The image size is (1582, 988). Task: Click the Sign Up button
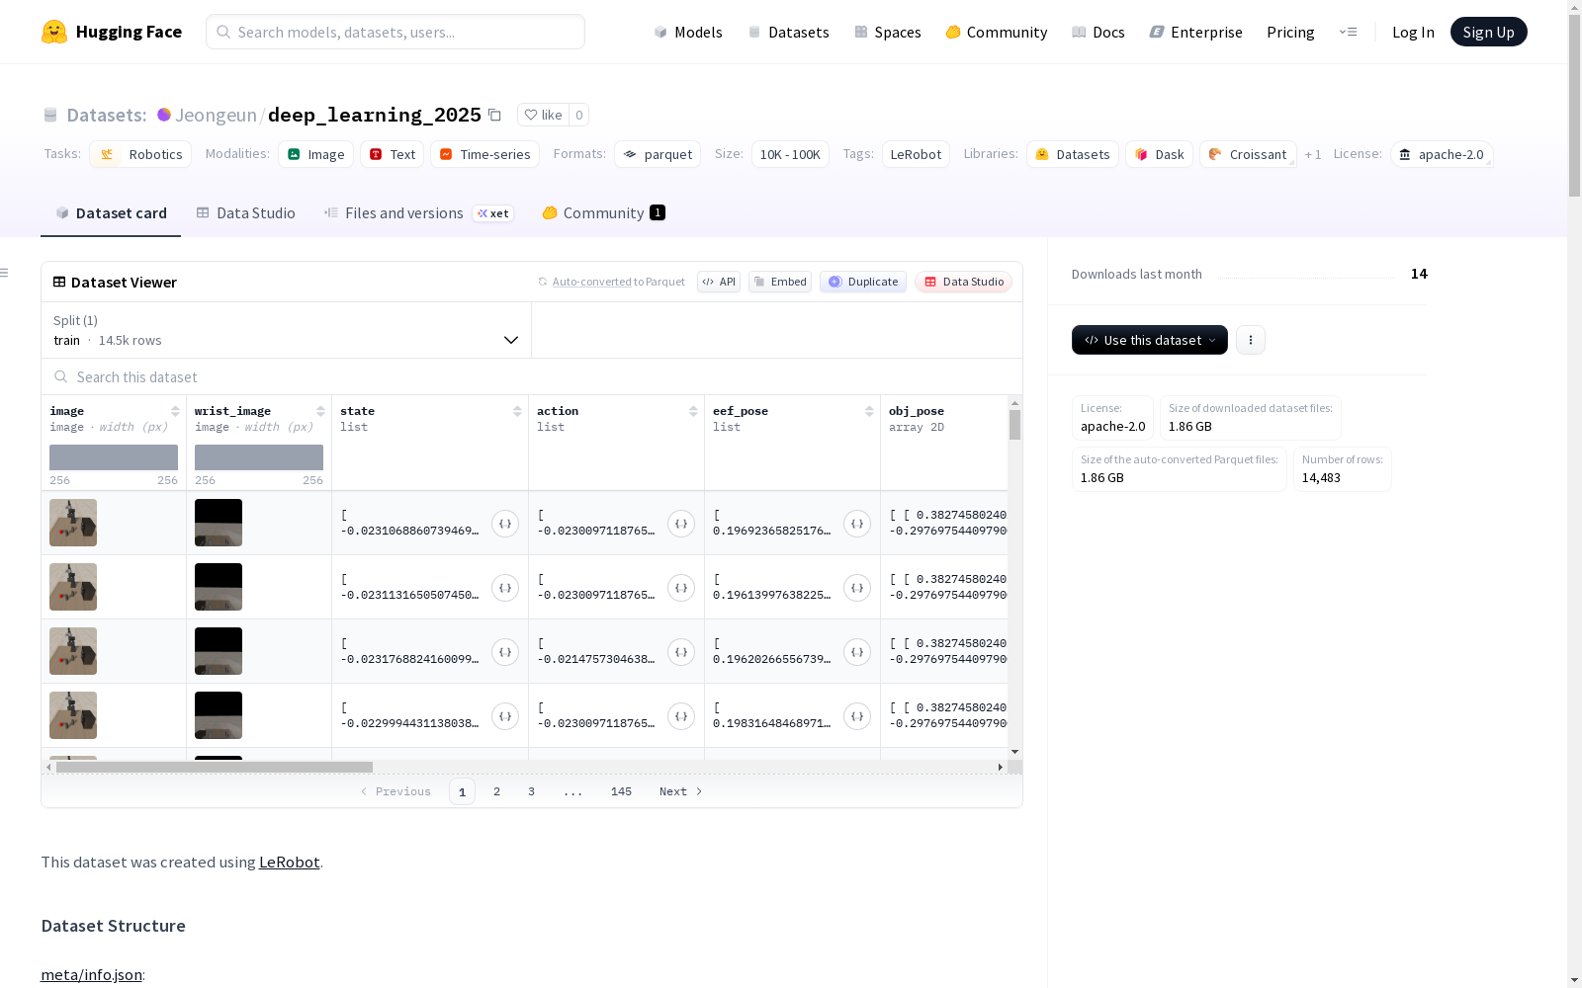(1489, 32)
